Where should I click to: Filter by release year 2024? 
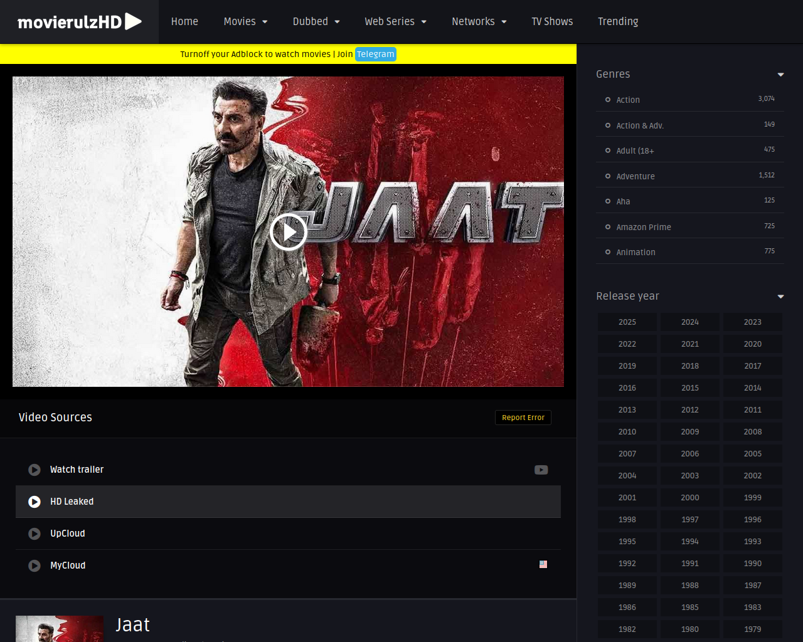[690, 322]
